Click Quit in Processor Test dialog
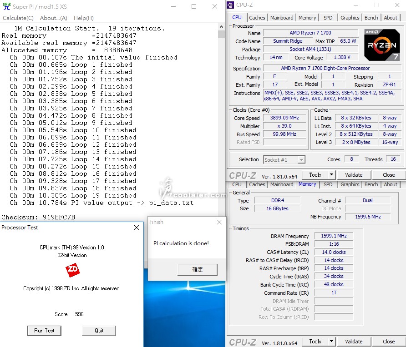Image resolution: width=406 pixels, height=347 pixels. (x=99, y=331)
